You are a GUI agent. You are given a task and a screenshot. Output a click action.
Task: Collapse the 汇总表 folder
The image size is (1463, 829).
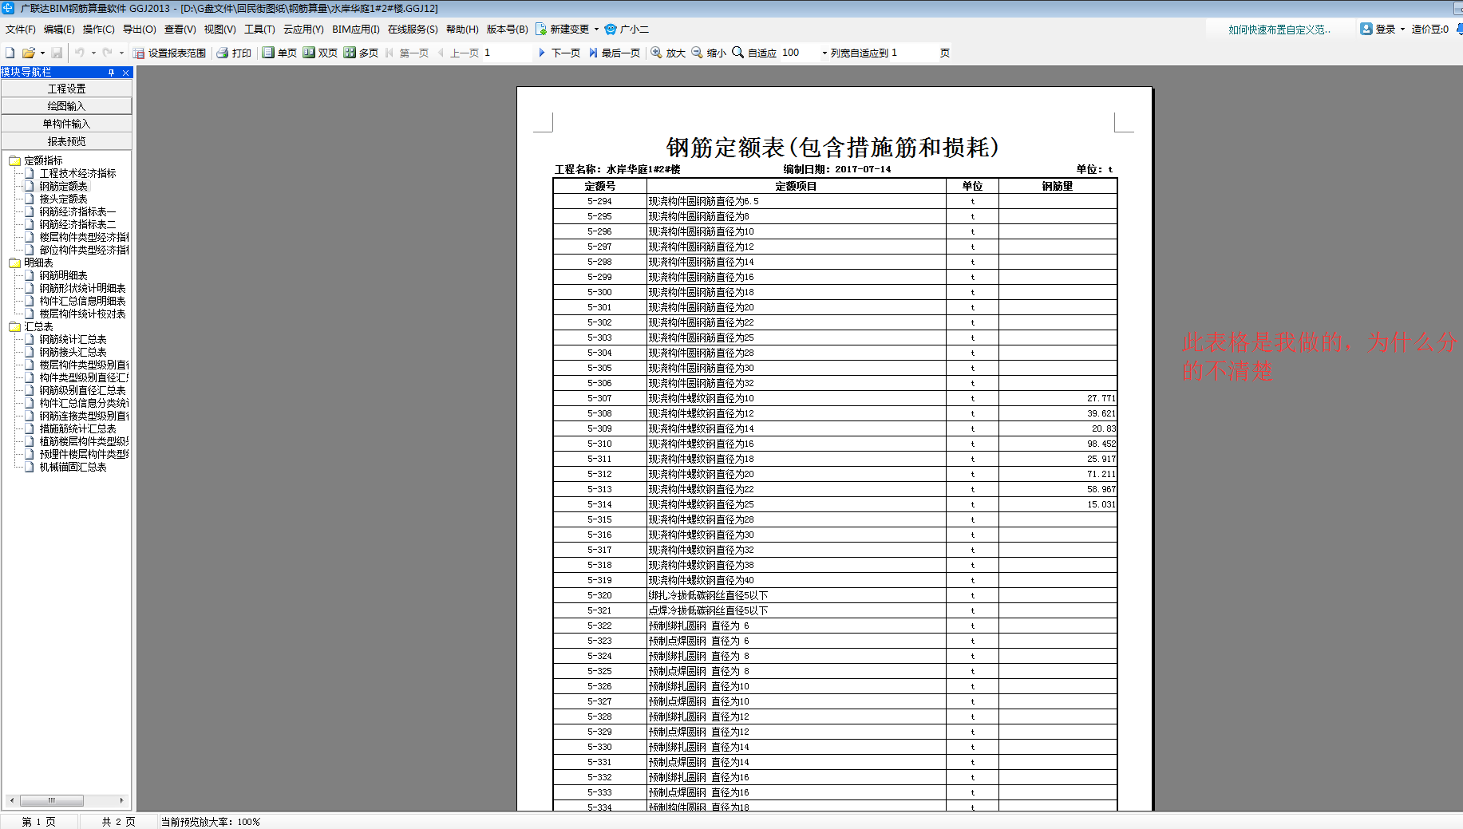point(14,327)
